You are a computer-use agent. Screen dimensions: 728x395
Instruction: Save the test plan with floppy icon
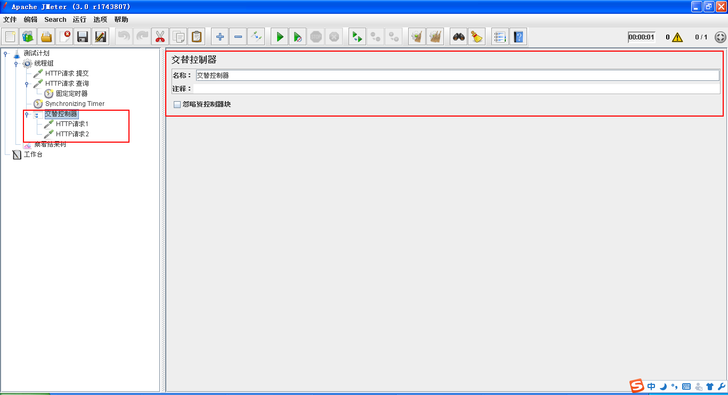click(83, 37)
